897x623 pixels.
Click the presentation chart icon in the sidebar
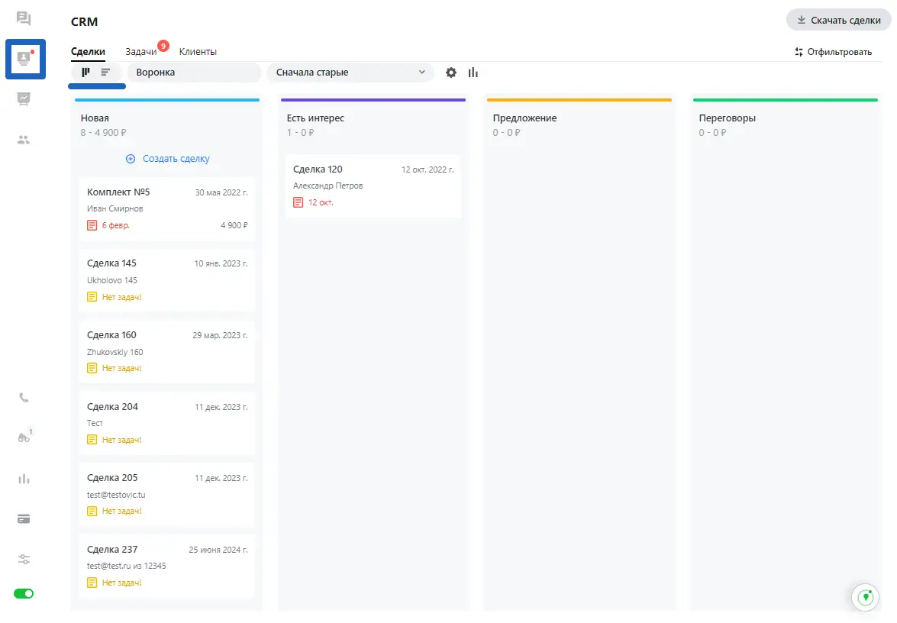[24, 98]
